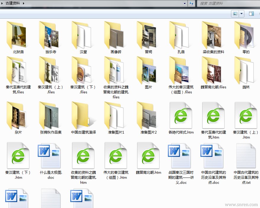Select 伟大的秦汉建筑（组图）.htm file icon
The height and width of the screenshot is (208, 260).
116,155
